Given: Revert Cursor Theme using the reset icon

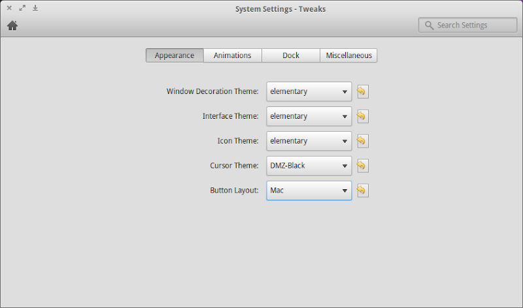Looking at the screenshot, I should point(362,166).
